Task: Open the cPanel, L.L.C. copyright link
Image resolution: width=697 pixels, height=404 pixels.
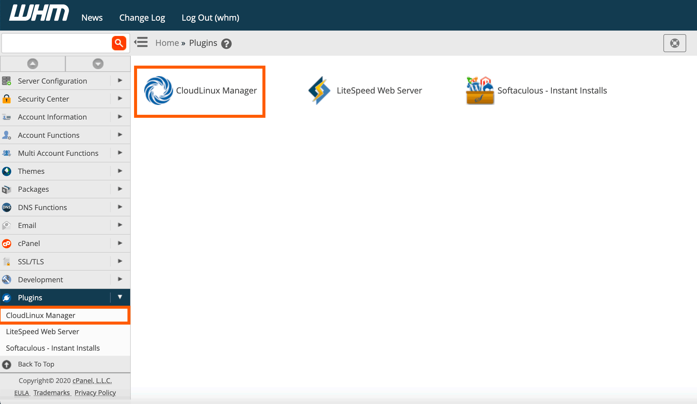Action: [92, 381]
